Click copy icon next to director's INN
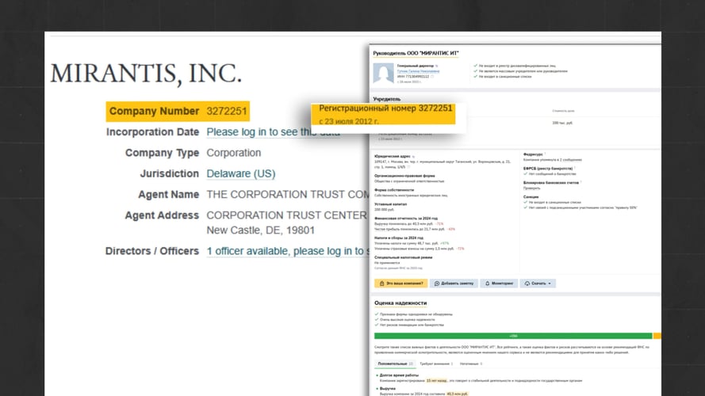 [x=431, y=77]
